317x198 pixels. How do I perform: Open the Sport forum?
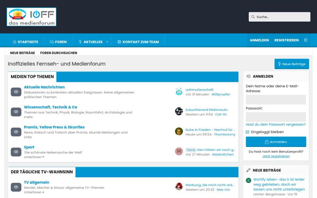point(29,147)
